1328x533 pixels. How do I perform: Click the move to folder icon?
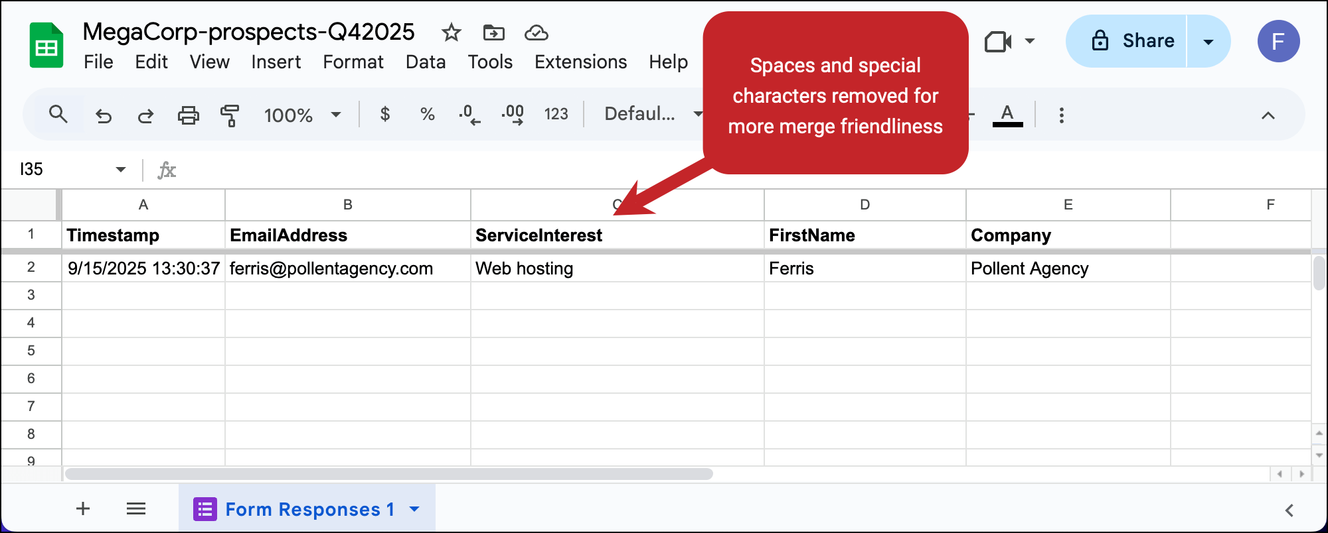[493, 32]
